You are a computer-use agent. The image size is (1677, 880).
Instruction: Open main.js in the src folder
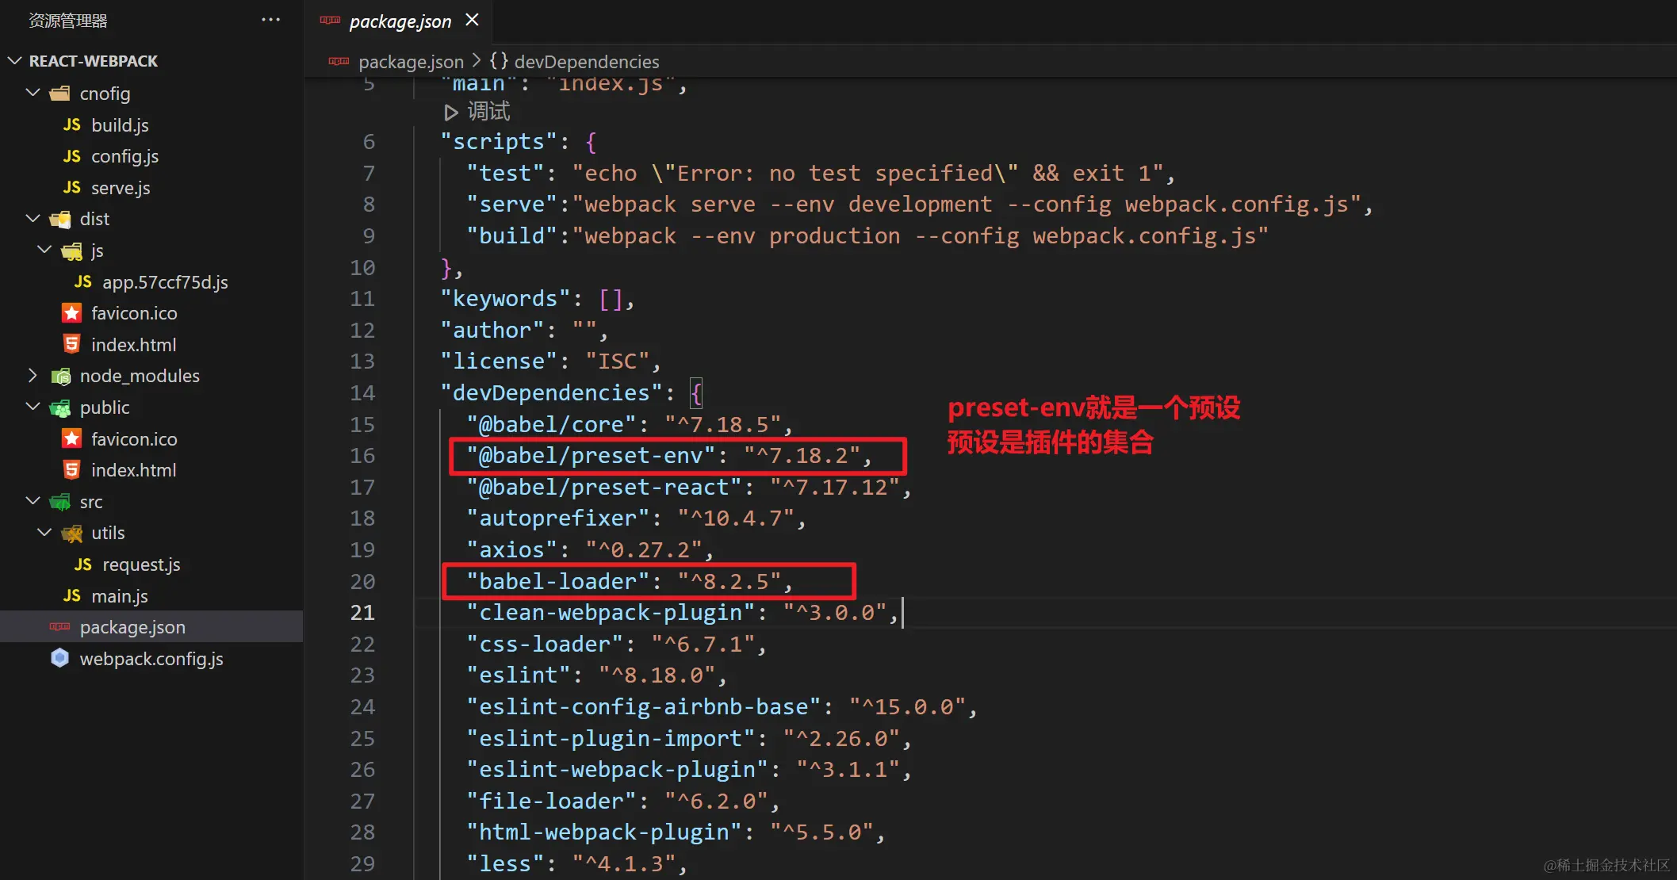click(119, 596)
